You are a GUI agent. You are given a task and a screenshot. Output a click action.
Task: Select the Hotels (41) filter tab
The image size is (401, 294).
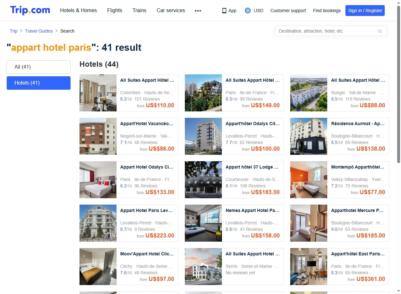[x=39, y=83]
